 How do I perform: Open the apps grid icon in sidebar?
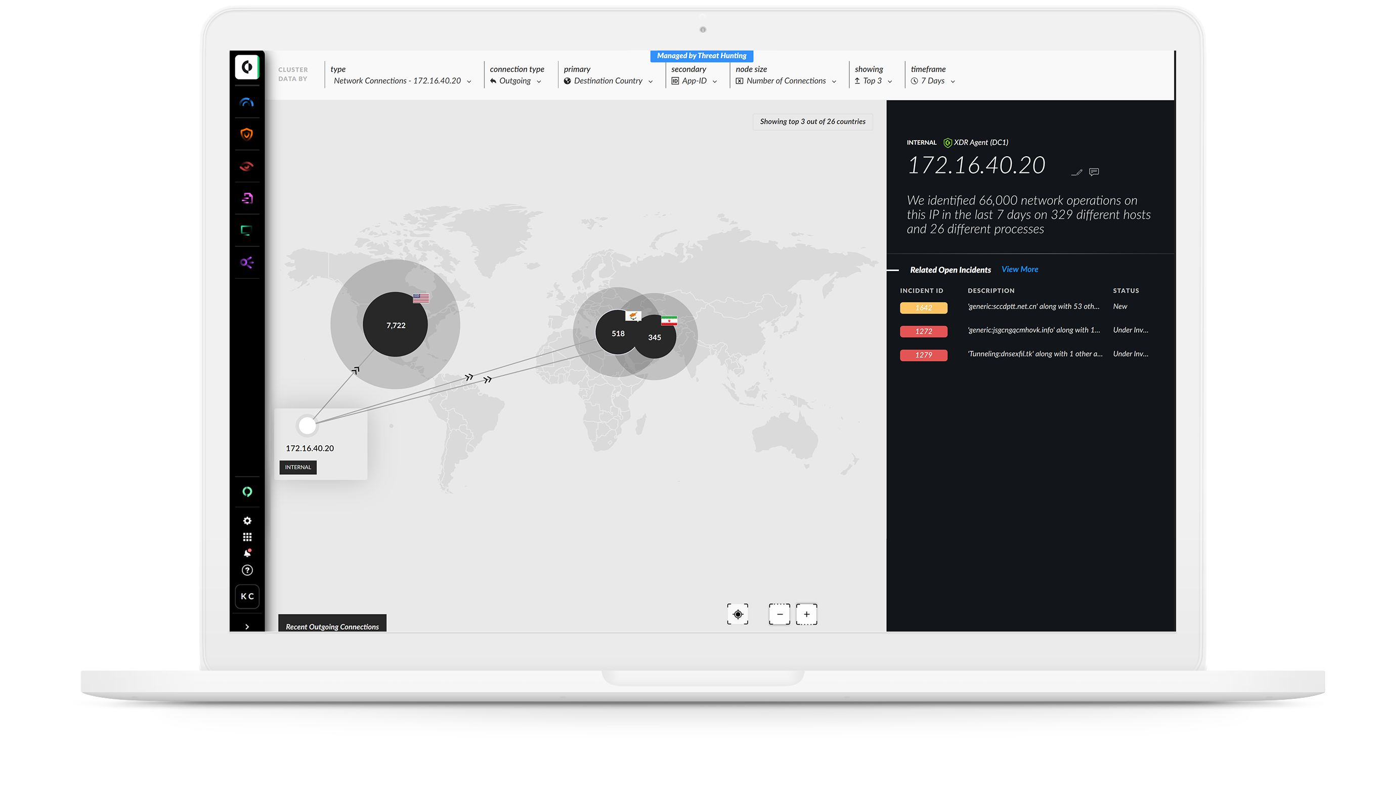(x=247, y=537)
